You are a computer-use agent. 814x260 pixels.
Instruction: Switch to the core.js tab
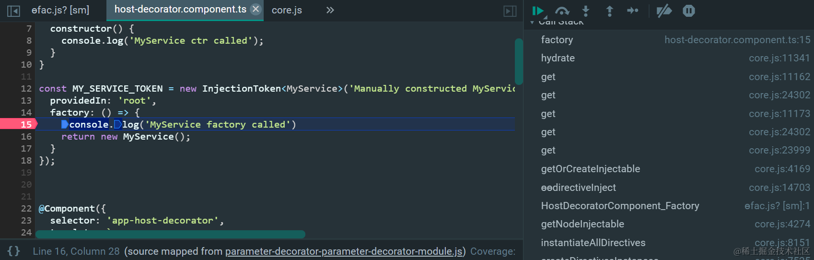[287, 10]
